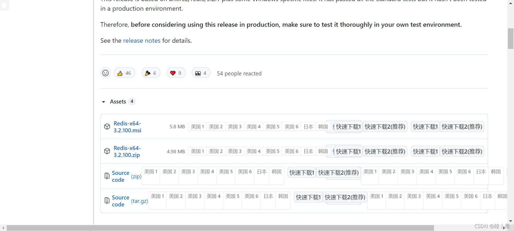Click 美国 1 mirror for the msi asset
This screenshot has width=514, height=231.
point(198,127)
